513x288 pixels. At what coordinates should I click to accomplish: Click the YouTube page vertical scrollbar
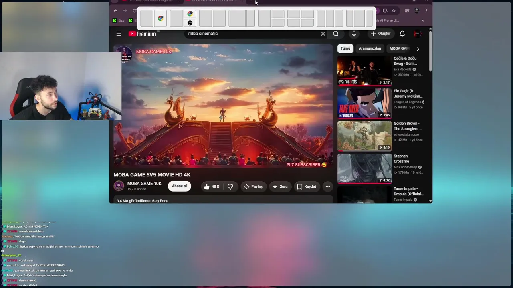pyautogui.click(x=430, y=51)
